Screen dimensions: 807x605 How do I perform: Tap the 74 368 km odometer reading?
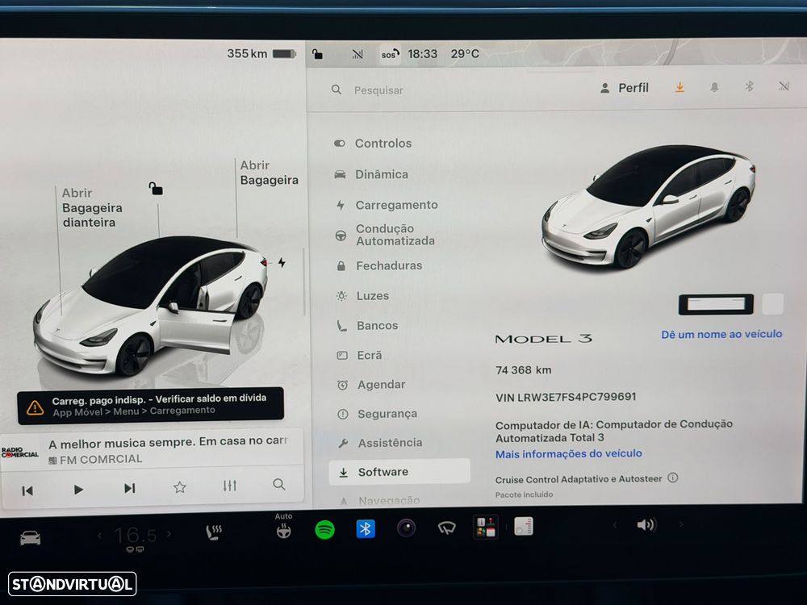coord(523,370)
